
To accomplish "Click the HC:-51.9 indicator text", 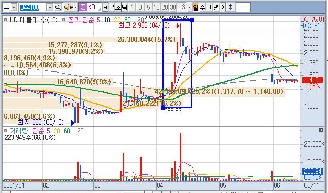I will pos(313,26).
